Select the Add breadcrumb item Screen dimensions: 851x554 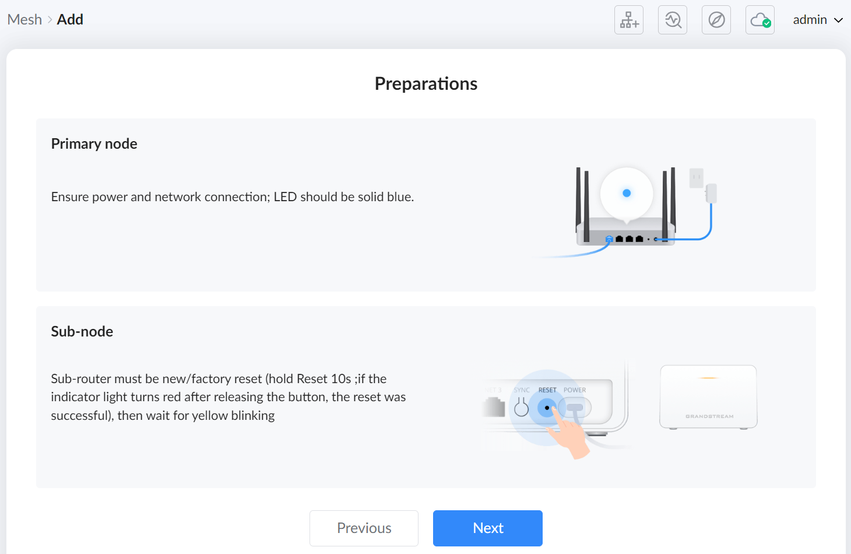pos(70,20)
